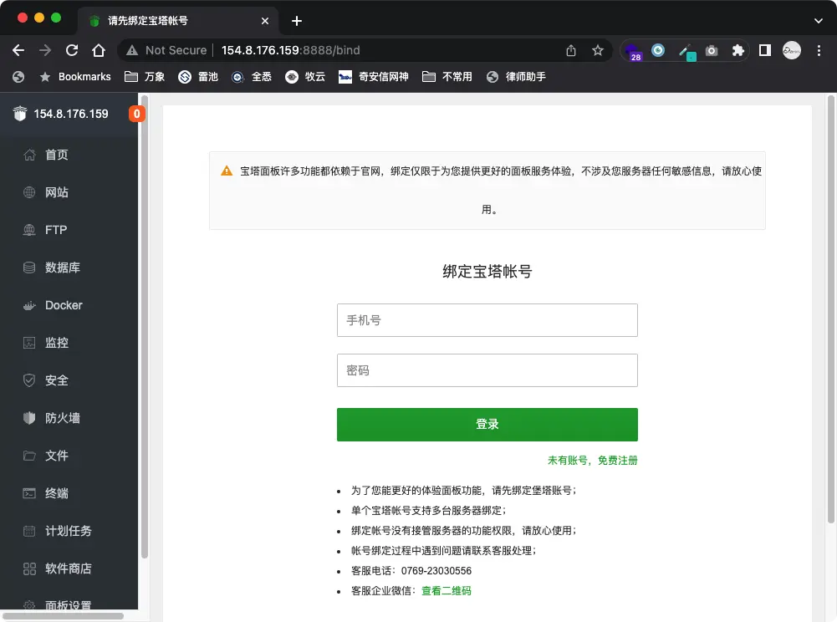Open the profile avatar in toolbar
Viewport: 837px width, 622px height.
pyautogui.click(x=792, y=50)
